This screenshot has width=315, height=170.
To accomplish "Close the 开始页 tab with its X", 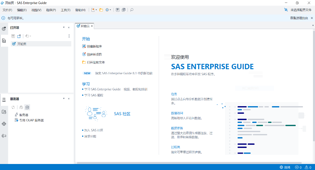I will [92, 26].
